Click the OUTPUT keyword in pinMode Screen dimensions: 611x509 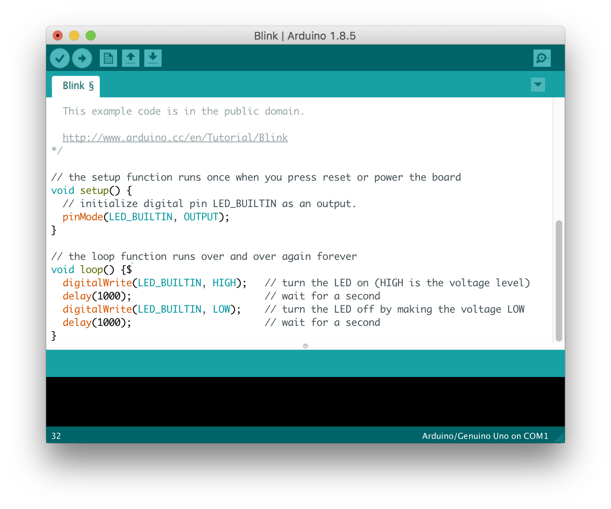(201, 217)
